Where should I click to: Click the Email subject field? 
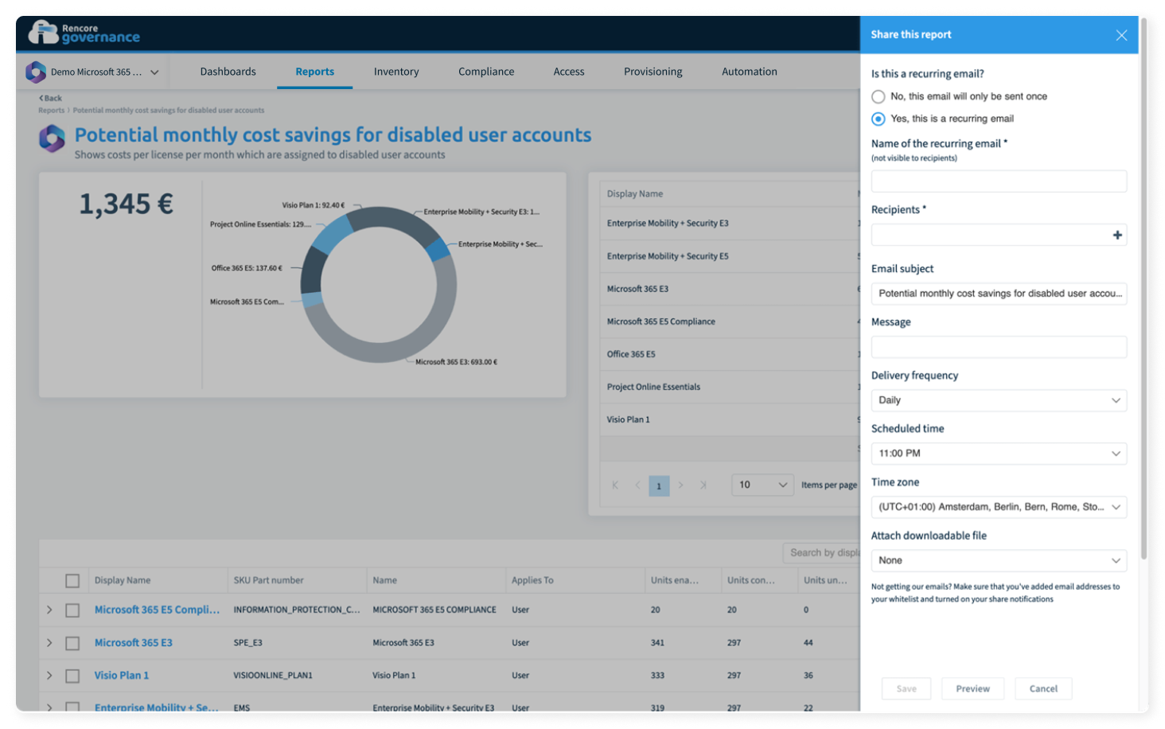[999, 294]
